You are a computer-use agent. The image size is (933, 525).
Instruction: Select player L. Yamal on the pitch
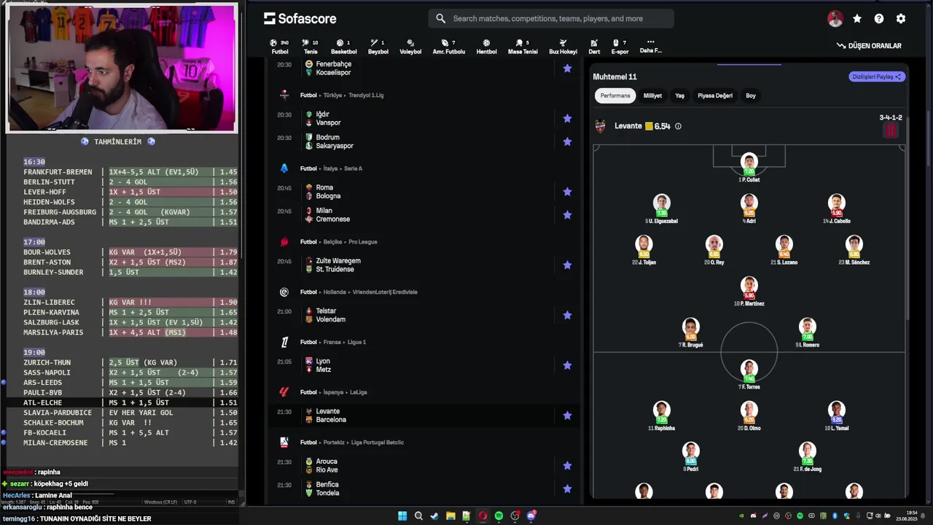pyautogui.click(x=836, y=416)
